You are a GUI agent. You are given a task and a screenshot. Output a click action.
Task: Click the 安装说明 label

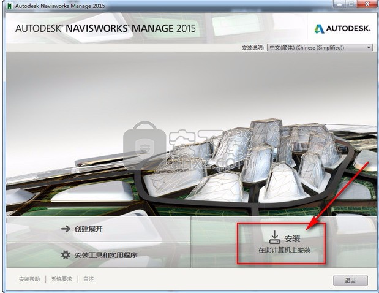pos(253,48)
